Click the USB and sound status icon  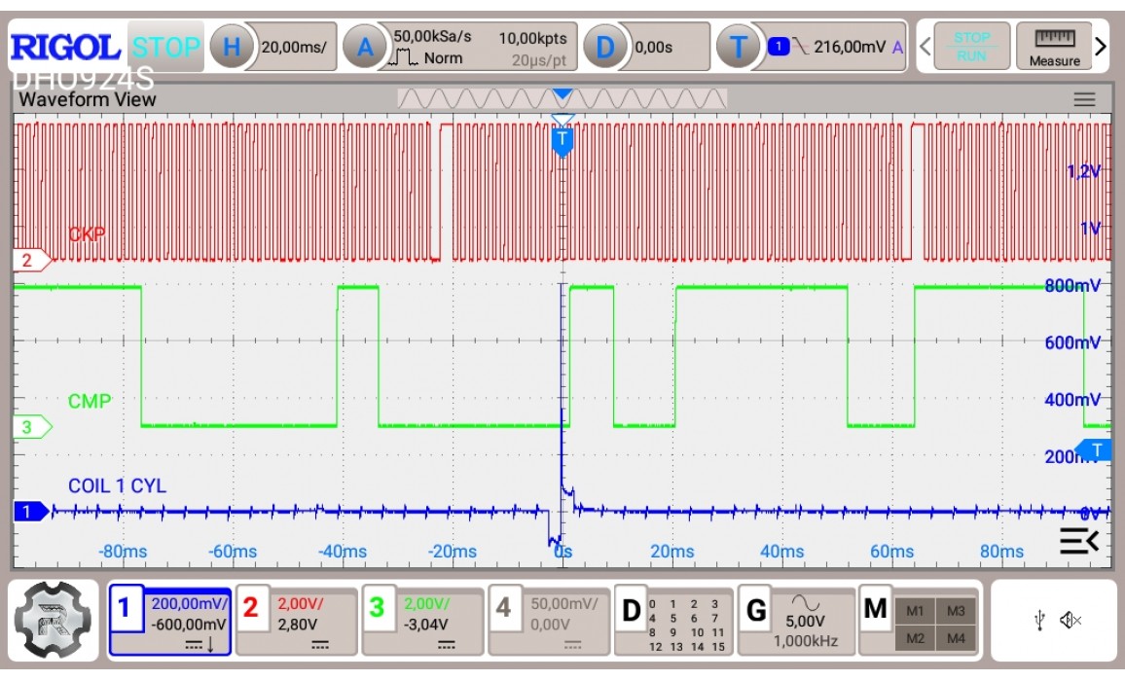[1052, 620]
